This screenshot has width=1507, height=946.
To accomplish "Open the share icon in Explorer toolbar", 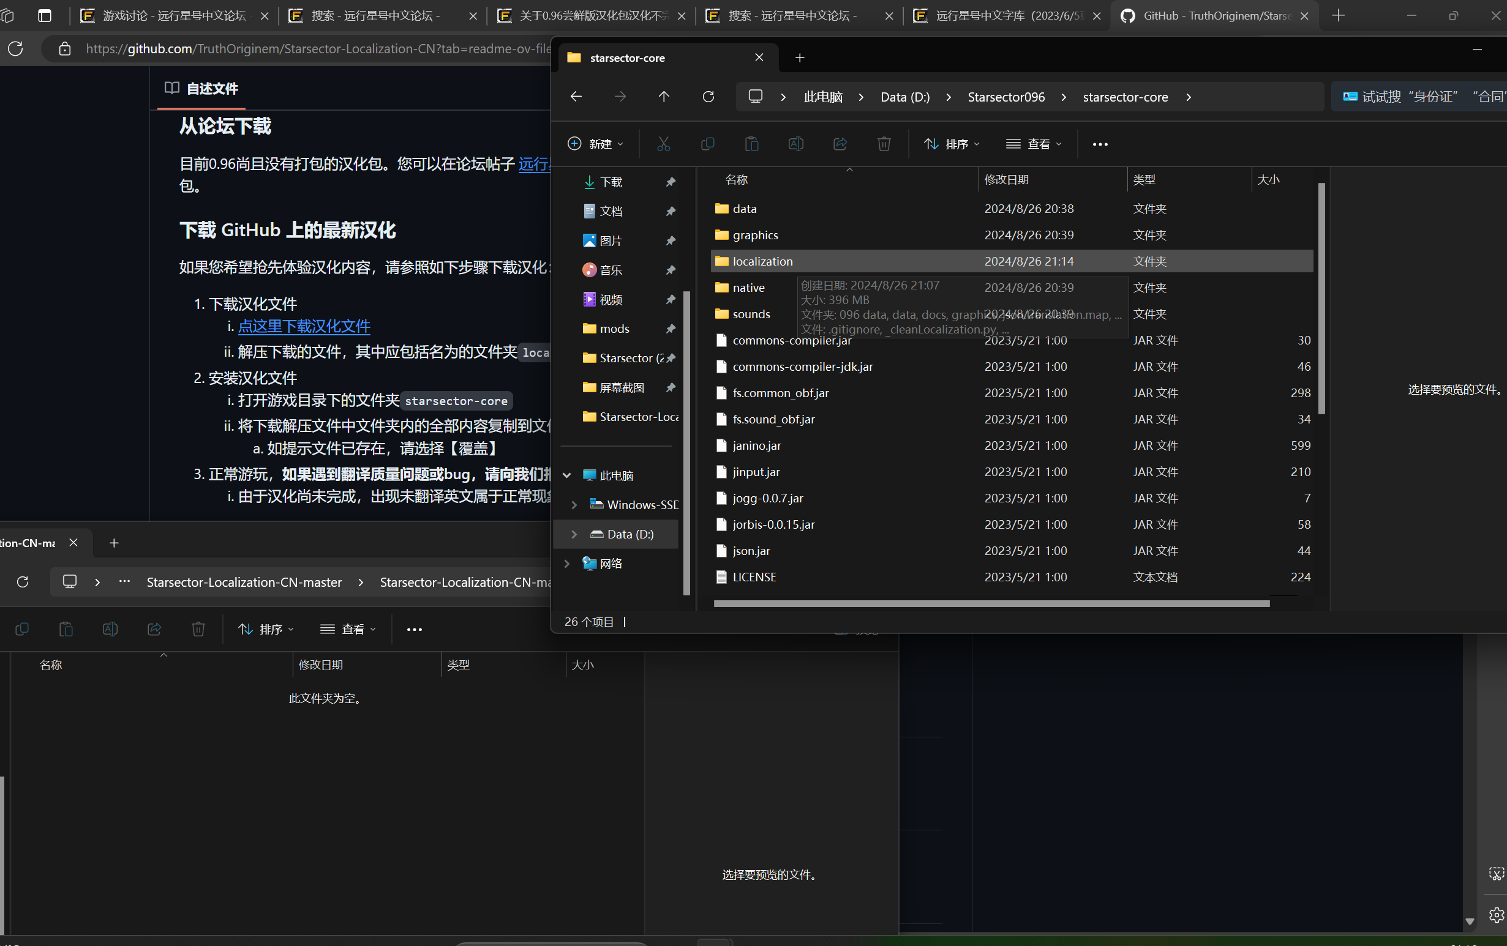I will click(x=840, y=144).
